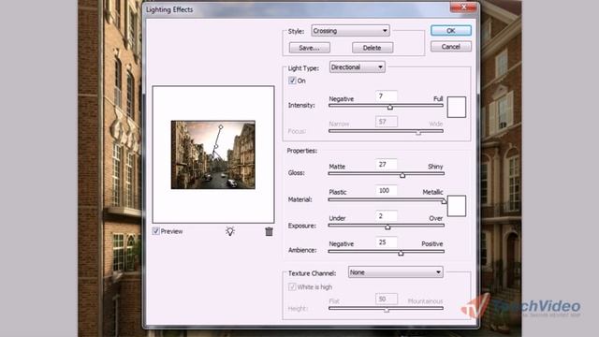The image size is (599, 337).
Task: Click the Metallic label on Material slider
Action: 432,192
